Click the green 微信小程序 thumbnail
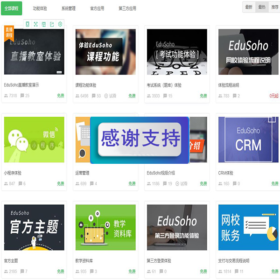Image resolution: width=280 pixels, height=280 pixels. tap(34, 140)
